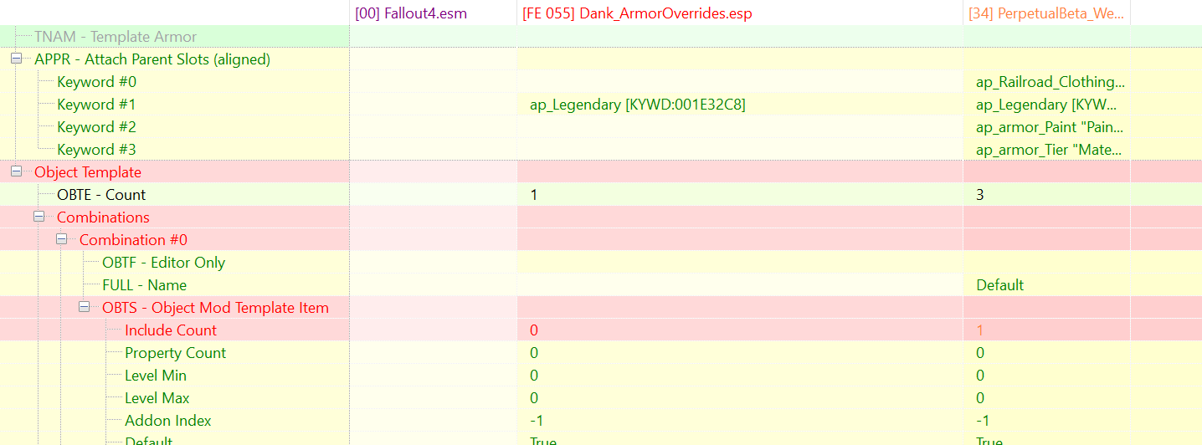Select the Keyword #1 row

click(x=601, y=105)
